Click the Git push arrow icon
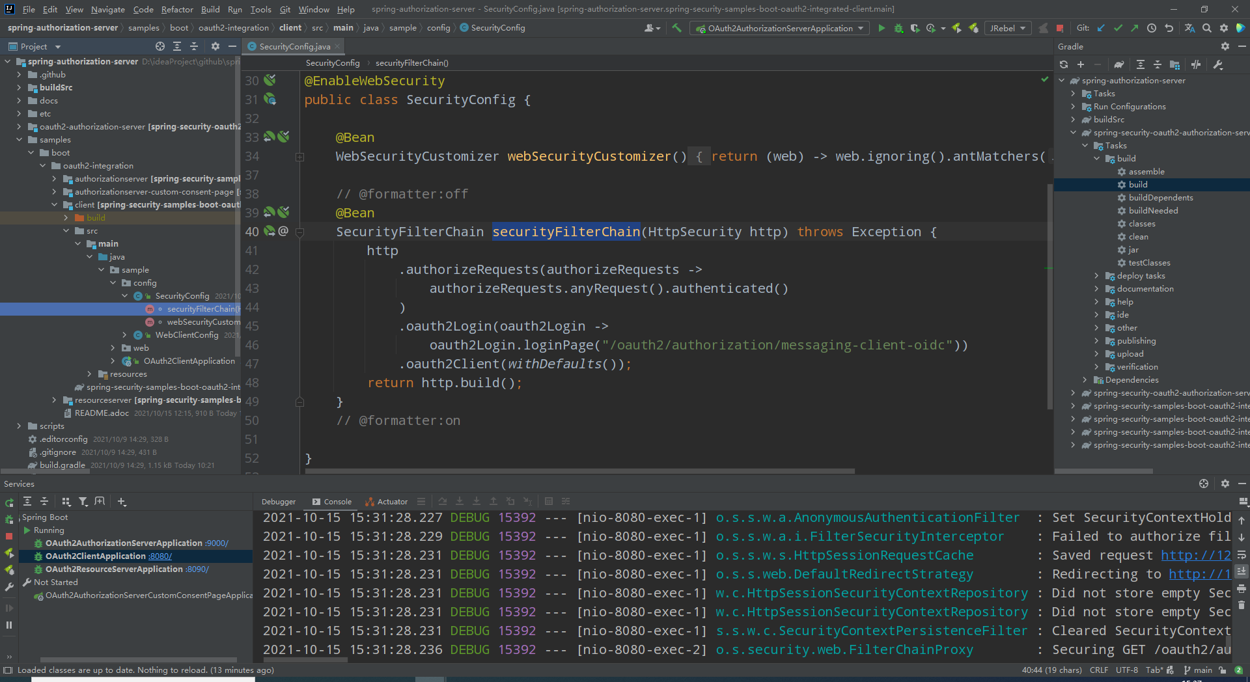Viewport: 1250px width, 682px height. point(1135,28)
